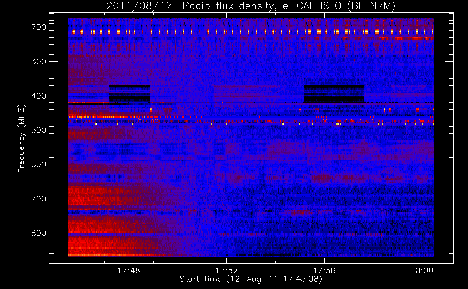This screenshot has height=289, width=468.
Task: Select the 800 frequency tick label
Action: click(x=39, y=233)
